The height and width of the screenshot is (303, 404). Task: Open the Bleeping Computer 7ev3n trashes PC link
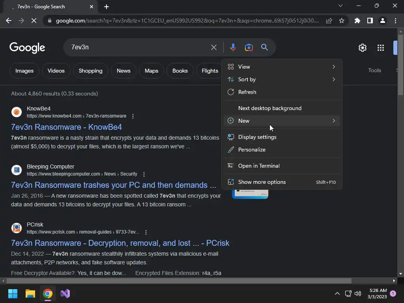pyautogui.click(x=113, y=185)
